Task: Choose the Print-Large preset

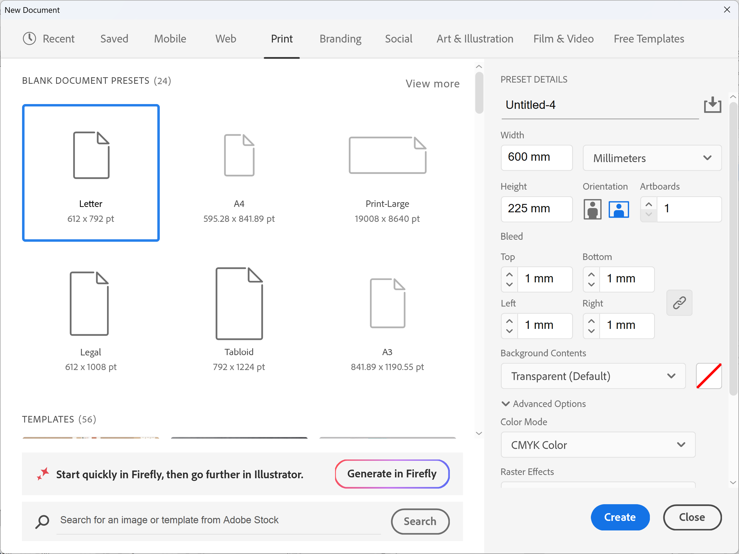Action: point(387,173)
